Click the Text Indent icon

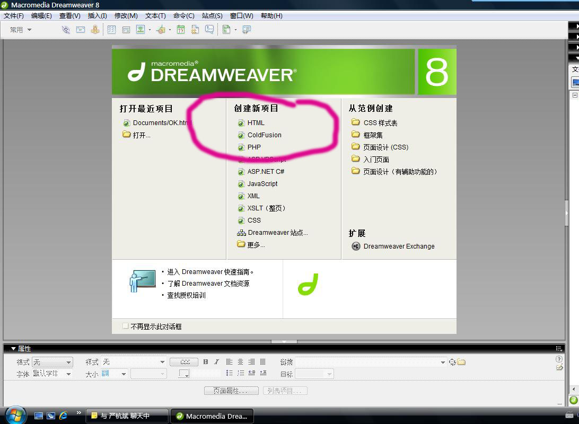point(264,374)
